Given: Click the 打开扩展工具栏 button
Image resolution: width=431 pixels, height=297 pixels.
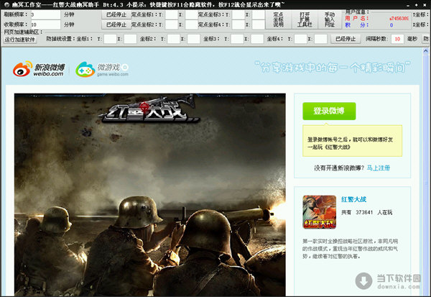Looking at the screenshot, I should (305, 19).
